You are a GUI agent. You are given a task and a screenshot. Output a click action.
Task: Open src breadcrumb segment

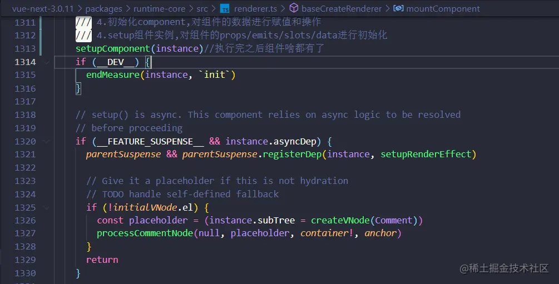202,8
